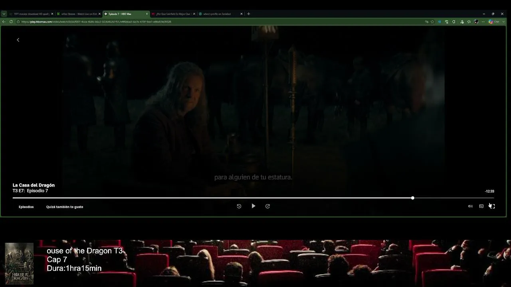Open the browser extensions puzzle menu
The image size is (511, 287).
tap(454, 22)
